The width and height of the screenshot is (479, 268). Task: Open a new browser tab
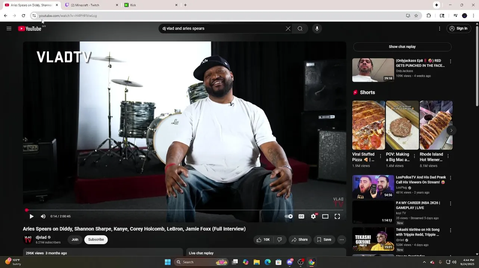tap(185, 5)
